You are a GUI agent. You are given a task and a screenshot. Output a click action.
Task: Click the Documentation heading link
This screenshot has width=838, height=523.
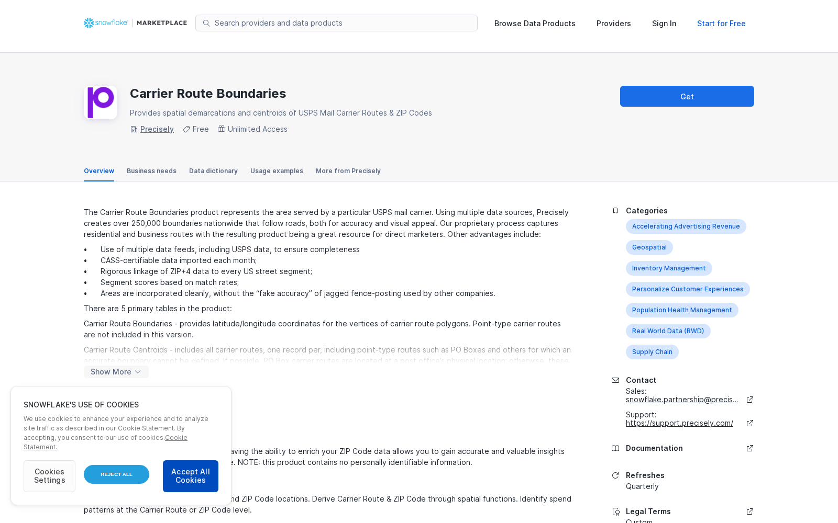click(654, 448)
